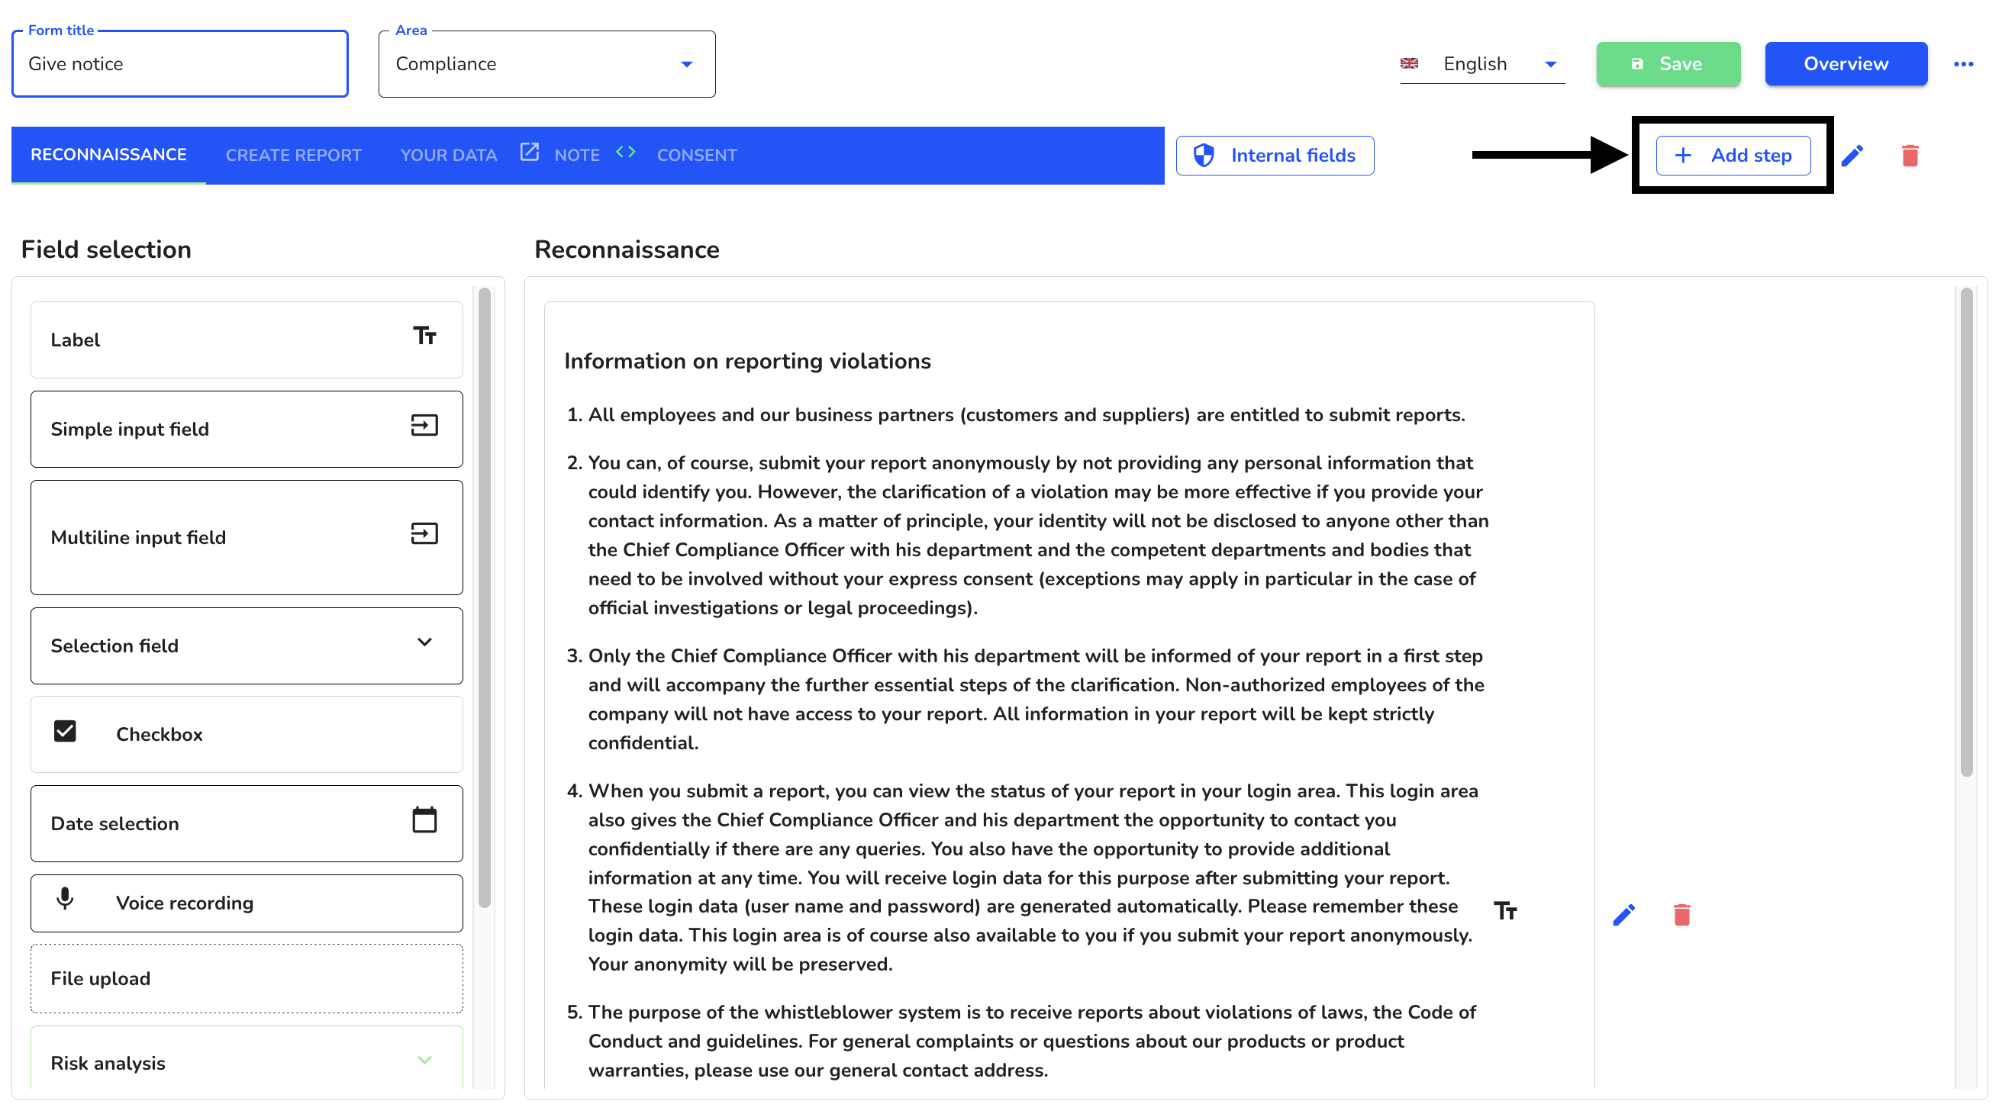Click the edit pencil icon in toolbar

[x=1853, y=155]
